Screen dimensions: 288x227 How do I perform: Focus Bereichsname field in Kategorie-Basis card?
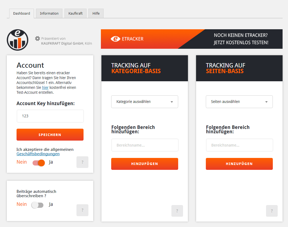(145, 145)
